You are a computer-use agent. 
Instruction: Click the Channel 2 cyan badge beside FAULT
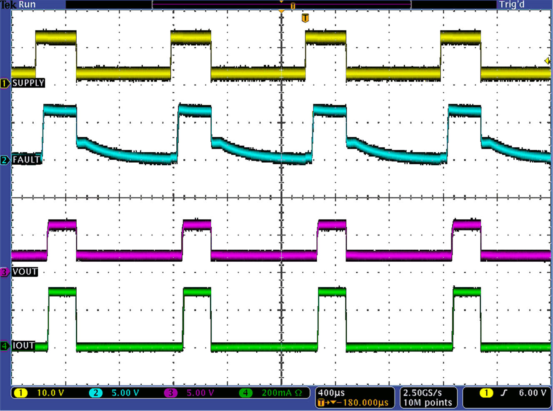[5, 159]
